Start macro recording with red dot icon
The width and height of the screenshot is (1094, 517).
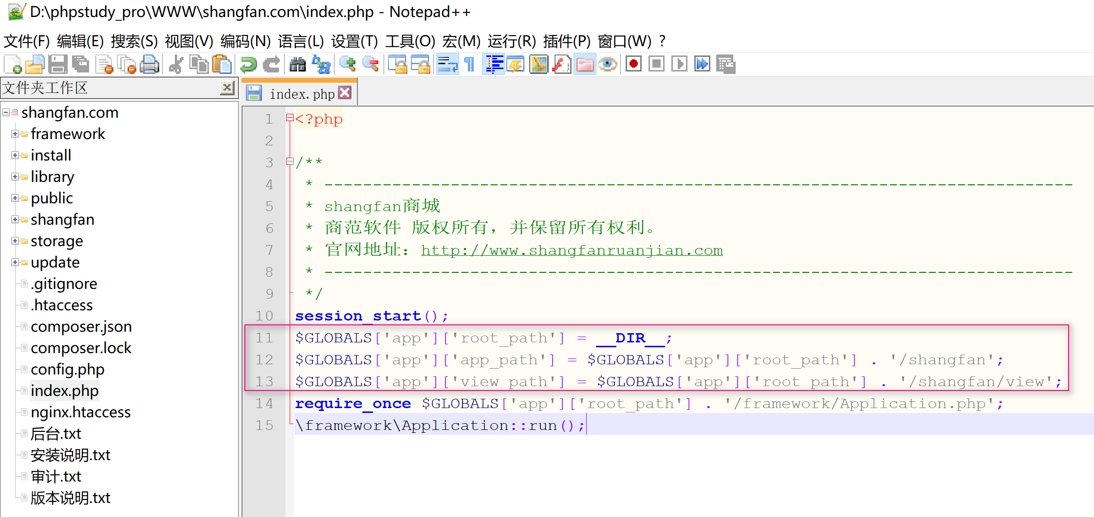(633, 64)
